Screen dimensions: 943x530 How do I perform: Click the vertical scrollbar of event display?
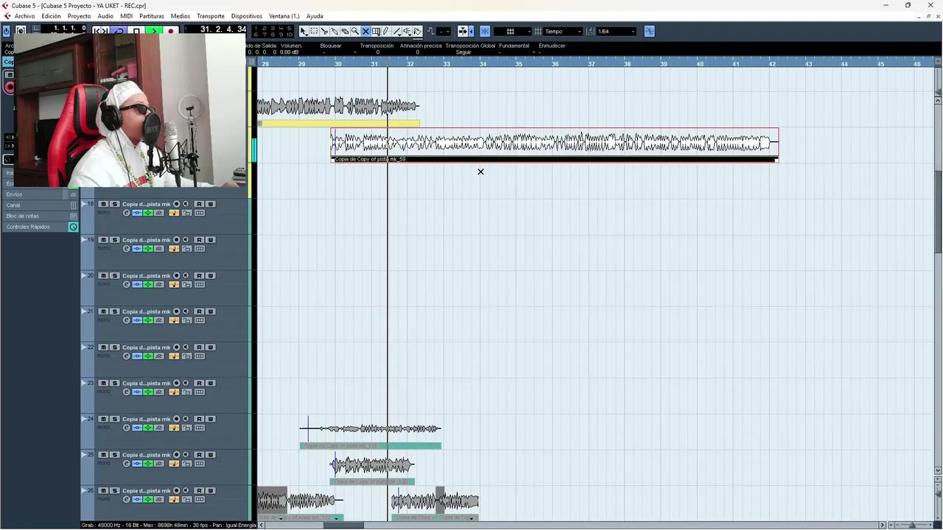[x=938, y=213]
